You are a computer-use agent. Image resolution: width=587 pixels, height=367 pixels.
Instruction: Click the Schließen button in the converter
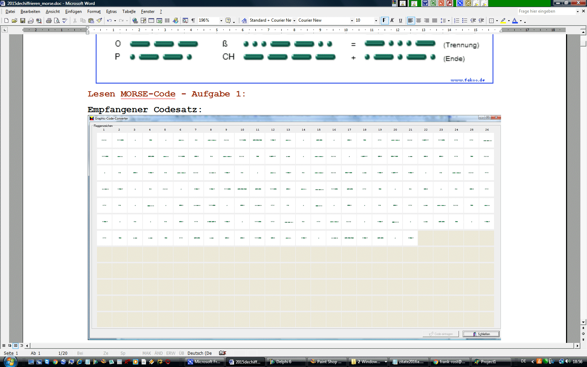coord(481,334)
